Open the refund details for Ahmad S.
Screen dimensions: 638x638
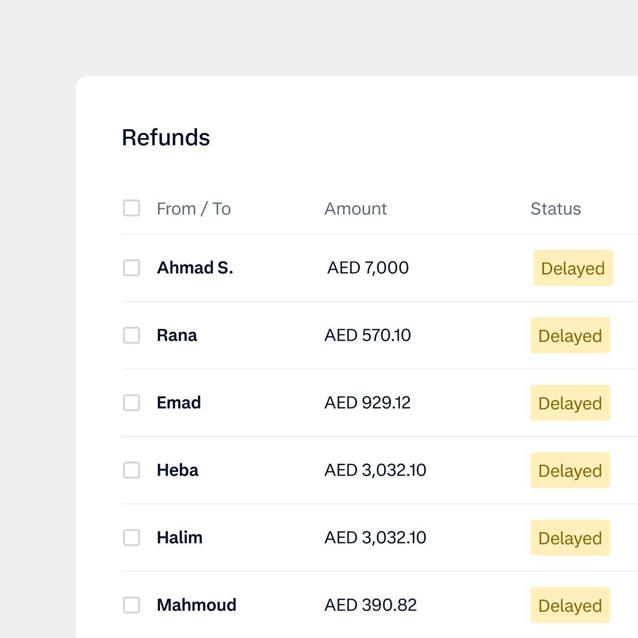click(195, 268)
